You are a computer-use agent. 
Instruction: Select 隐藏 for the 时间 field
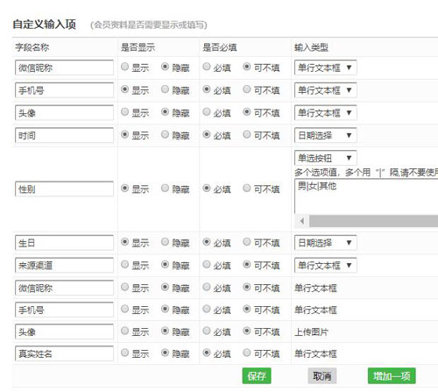coord(165,134)
